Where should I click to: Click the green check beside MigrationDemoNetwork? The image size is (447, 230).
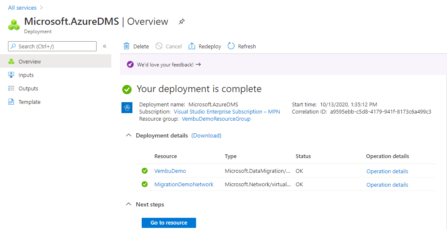(145, 184)
